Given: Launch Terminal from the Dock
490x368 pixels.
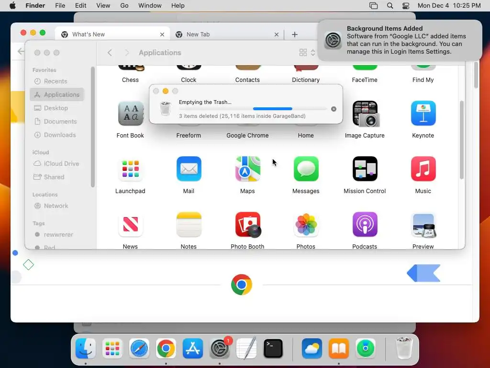Looking at the screenshot, I should [x=273, y=348].
